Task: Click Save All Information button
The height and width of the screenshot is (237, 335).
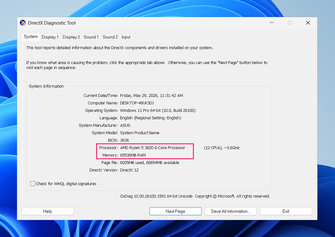Action: pos(230,211)
